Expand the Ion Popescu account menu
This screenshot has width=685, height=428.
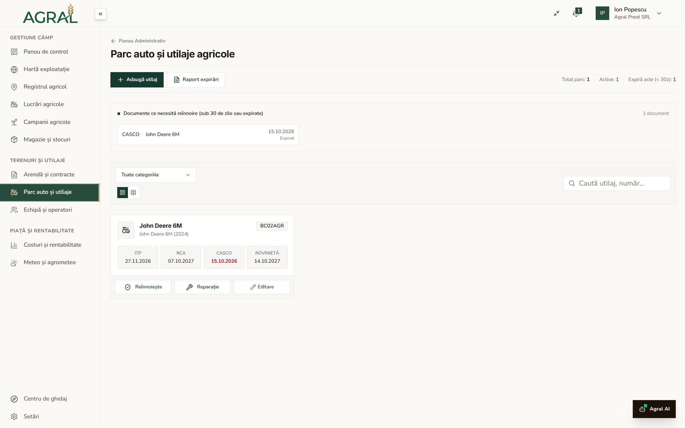(x=659, y=13)
